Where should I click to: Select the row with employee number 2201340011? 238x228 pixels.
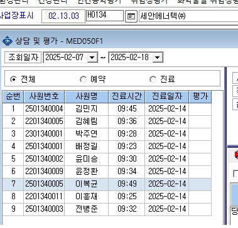pyautogui.click(x=107, y=197)
